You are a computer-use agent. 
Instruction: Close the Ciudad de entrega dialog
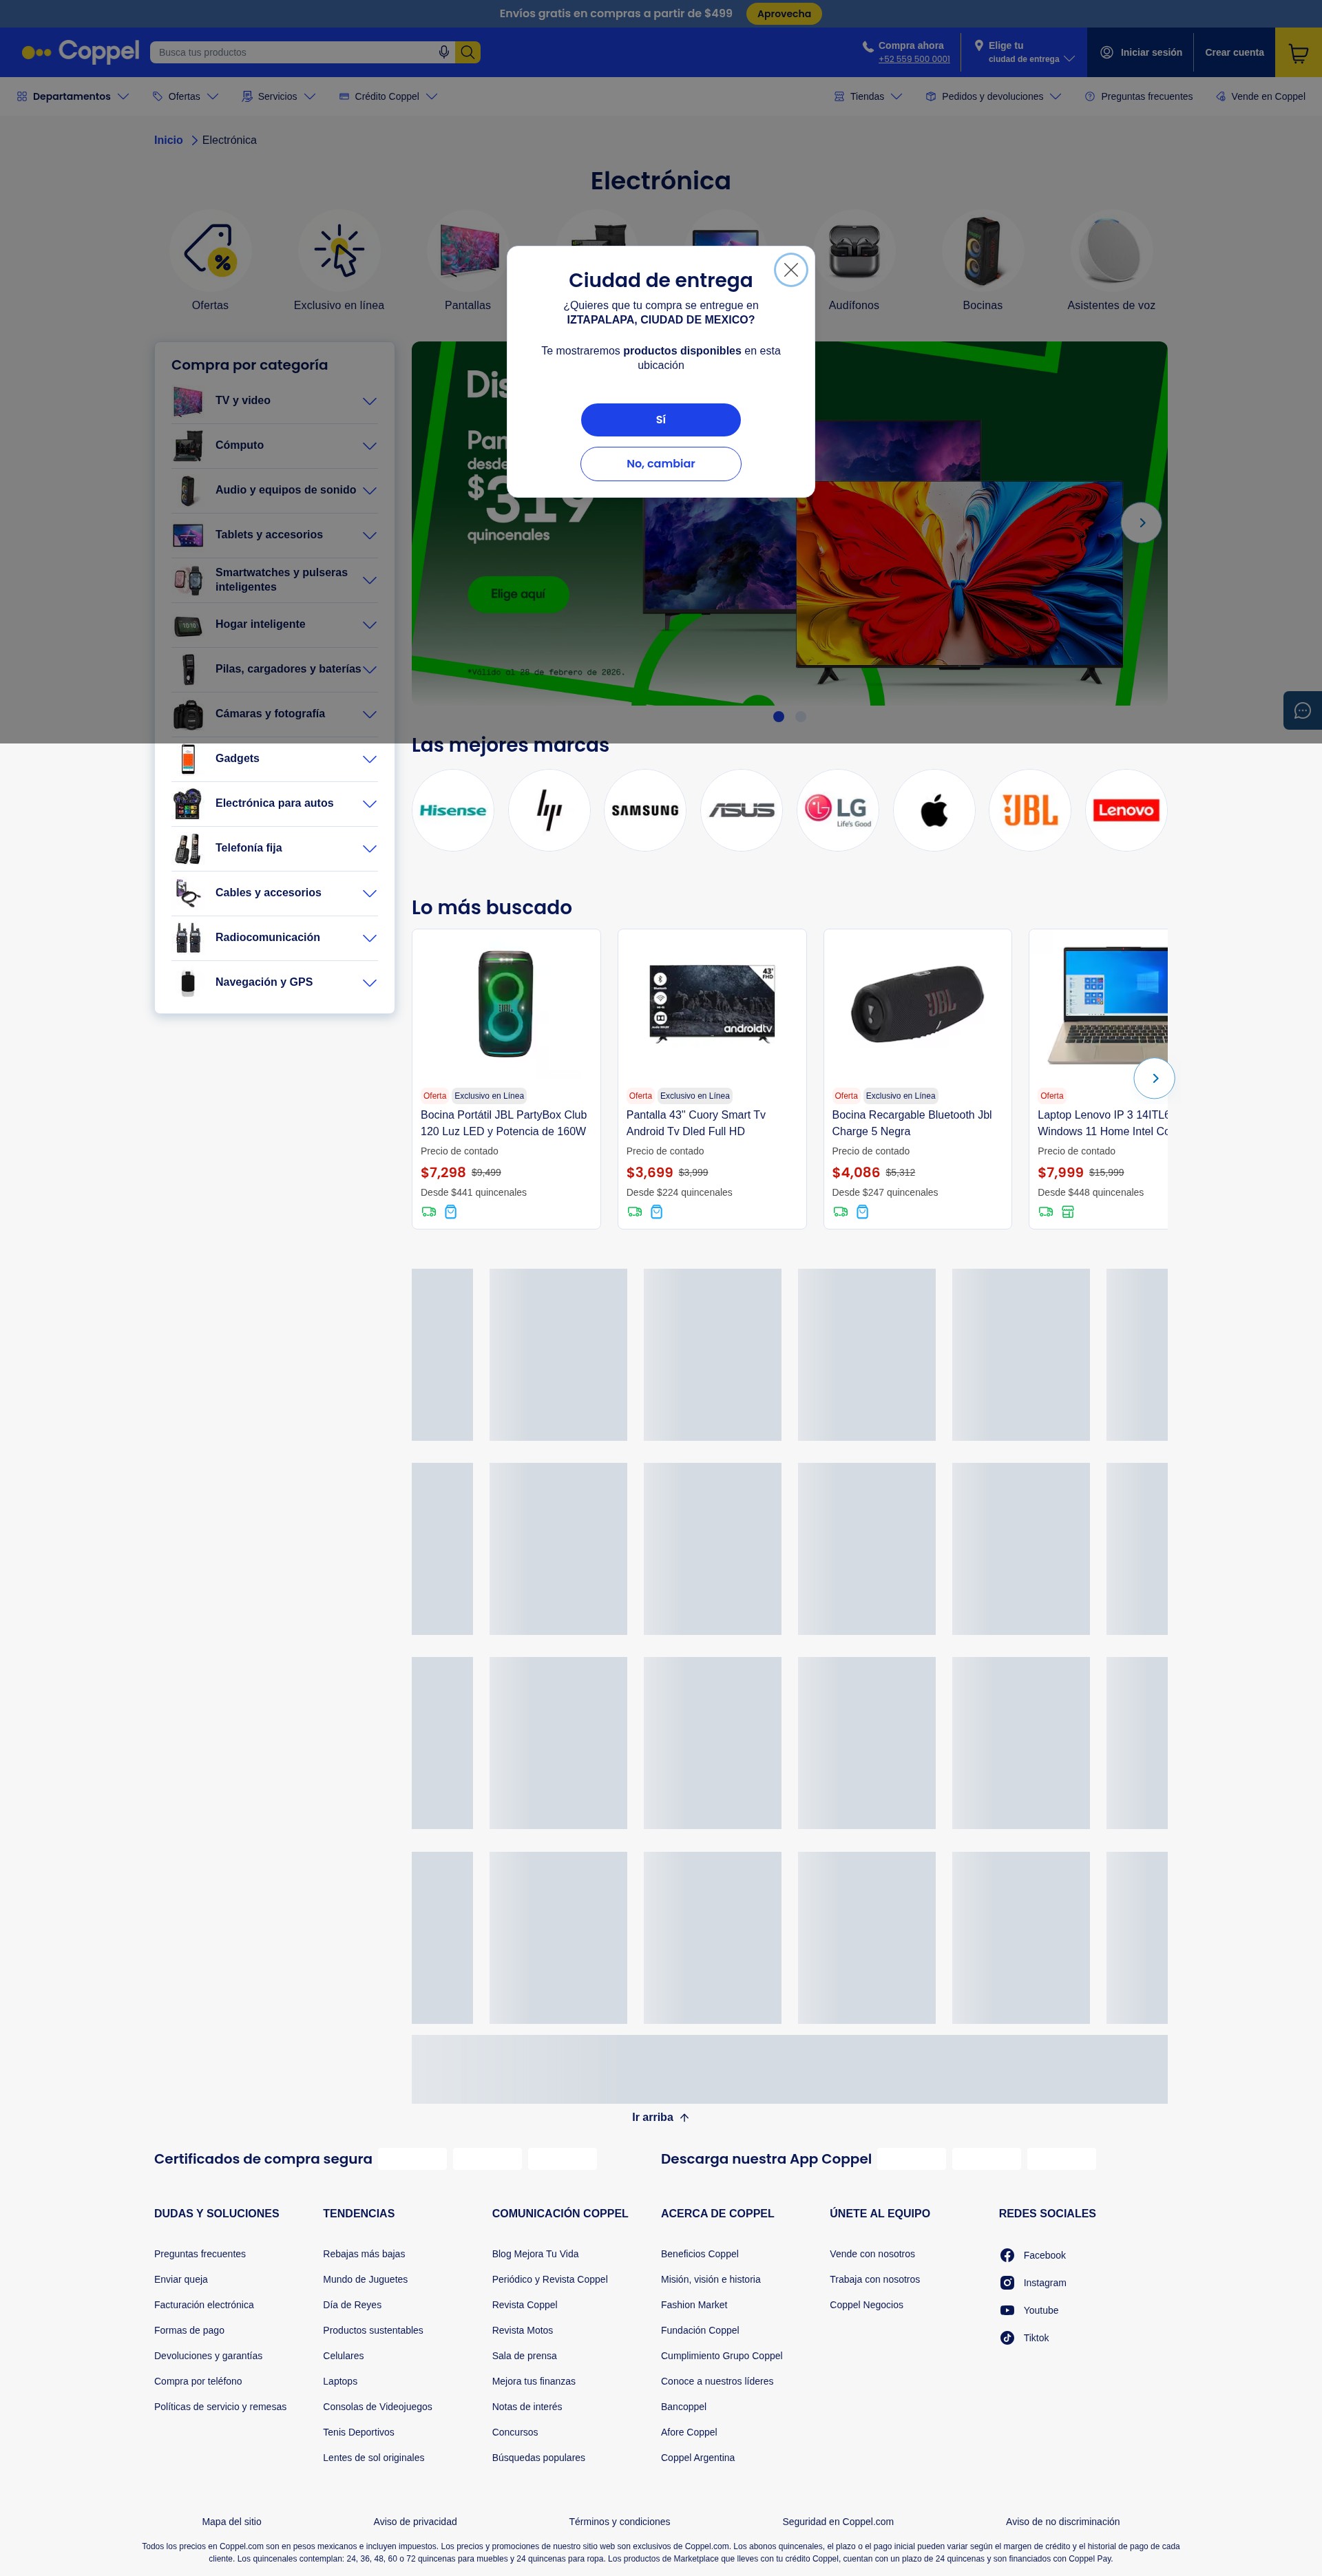click(x=790, y=270)
